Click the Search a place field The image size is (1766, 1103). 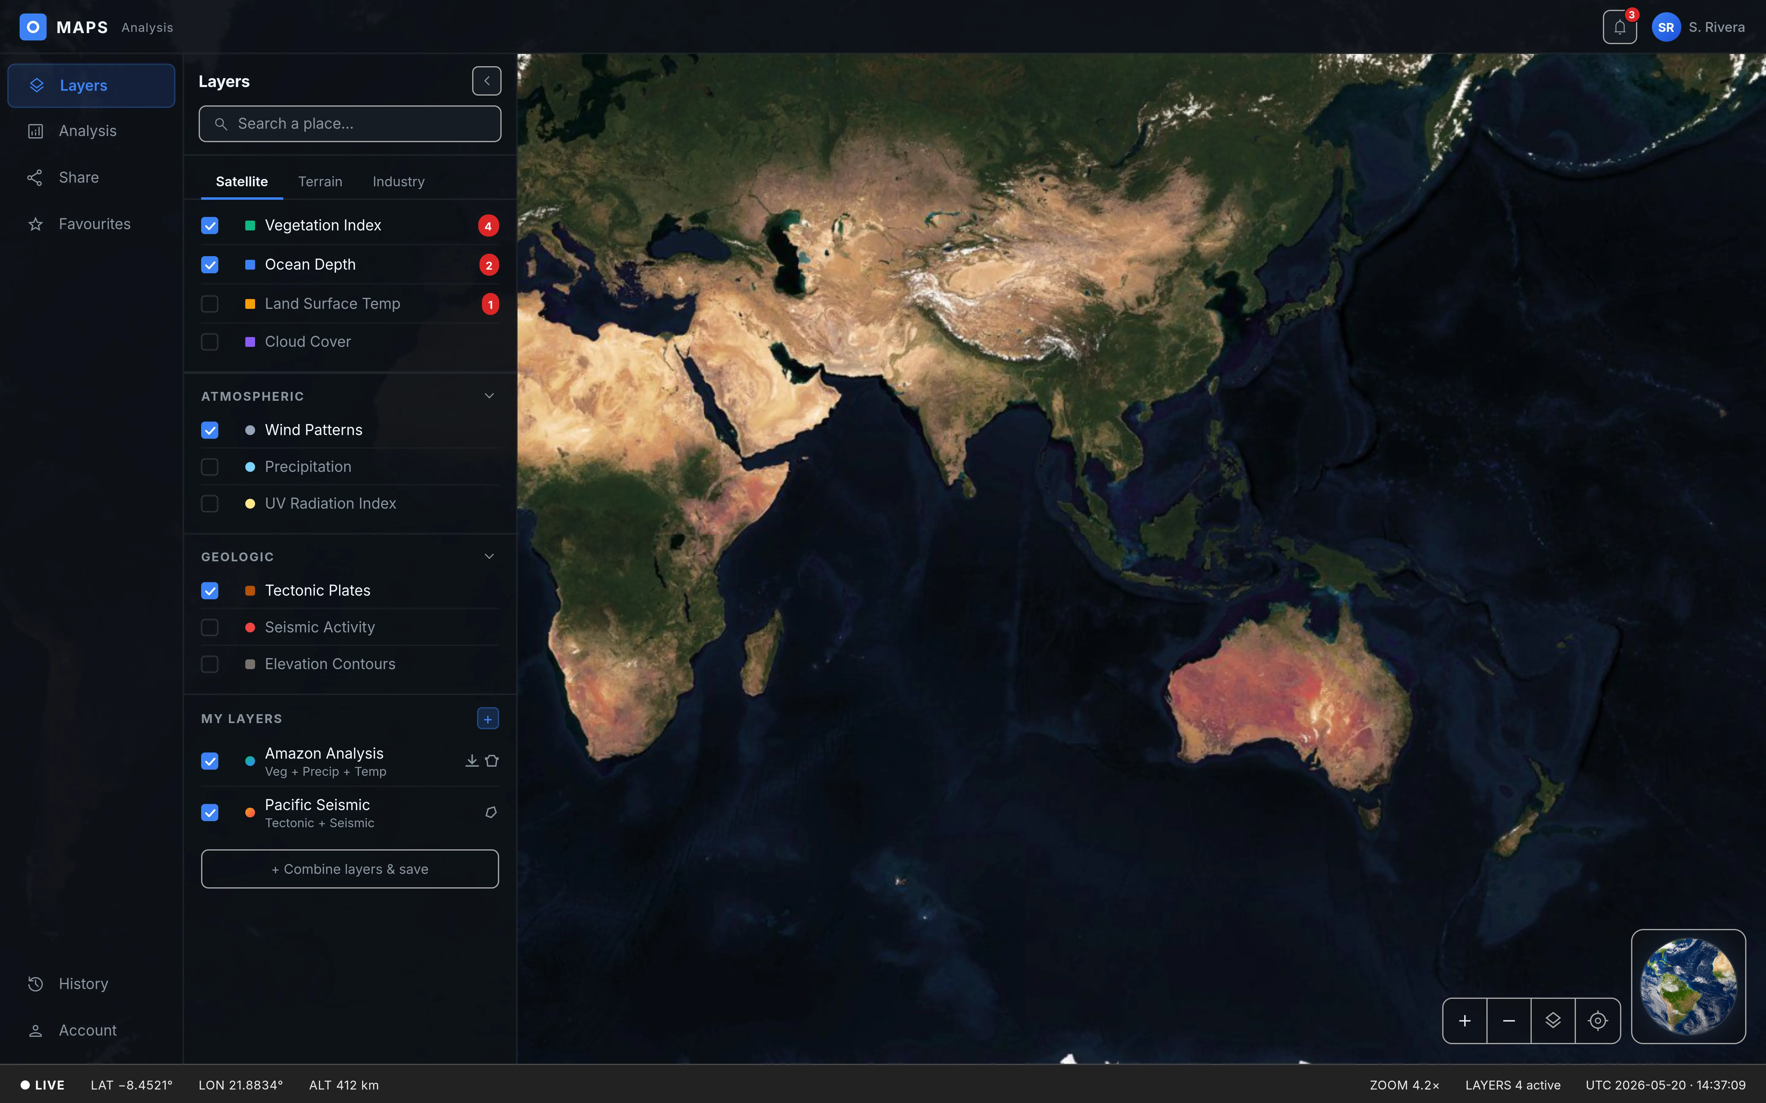tap(350, 124)
